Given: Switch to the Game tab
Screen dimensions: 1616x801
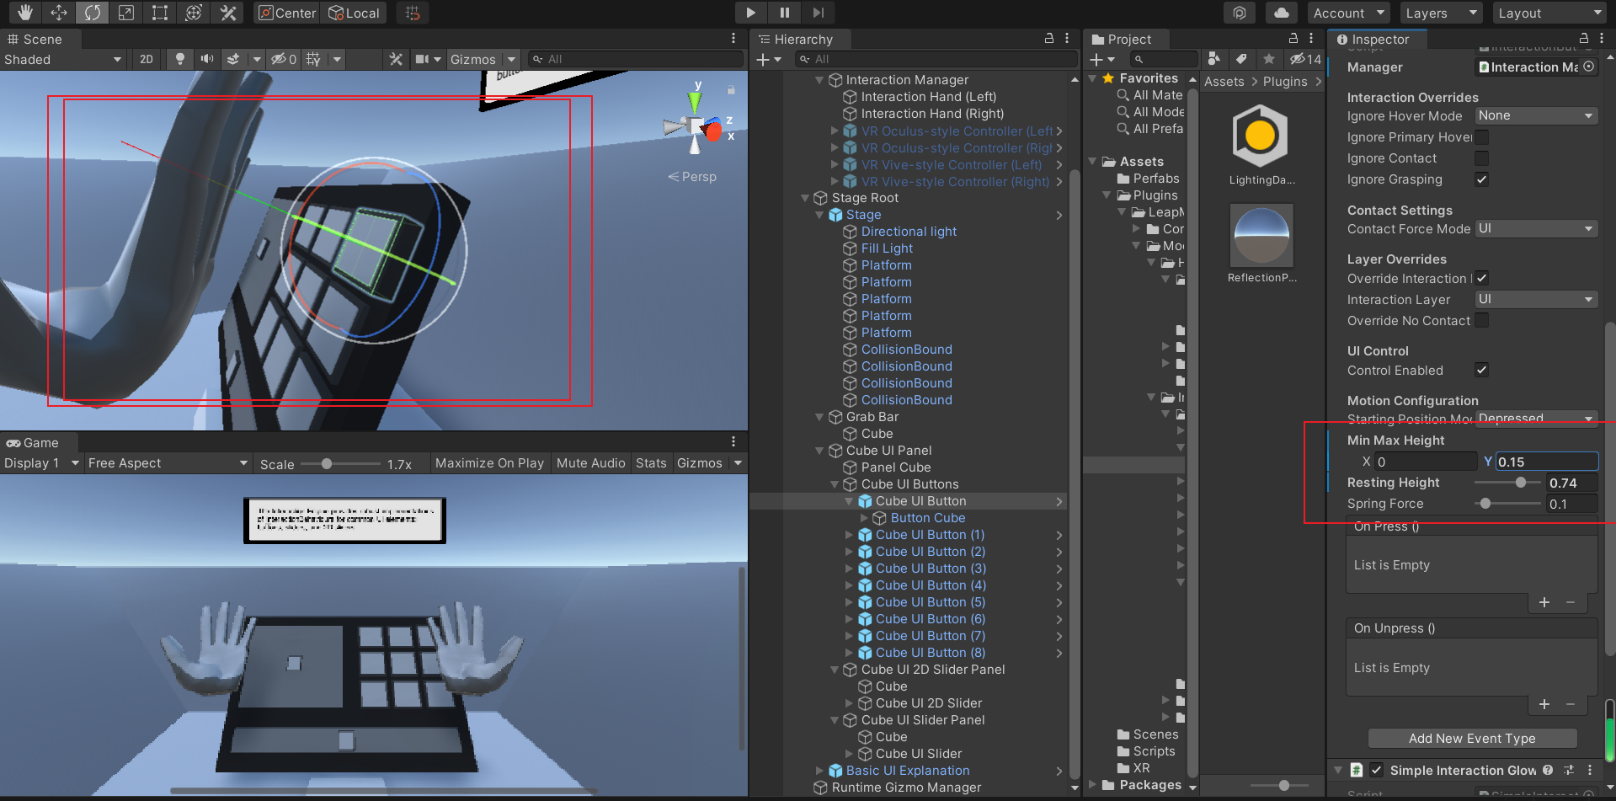Looking at the screenshot, I should (x=38, y=442).
